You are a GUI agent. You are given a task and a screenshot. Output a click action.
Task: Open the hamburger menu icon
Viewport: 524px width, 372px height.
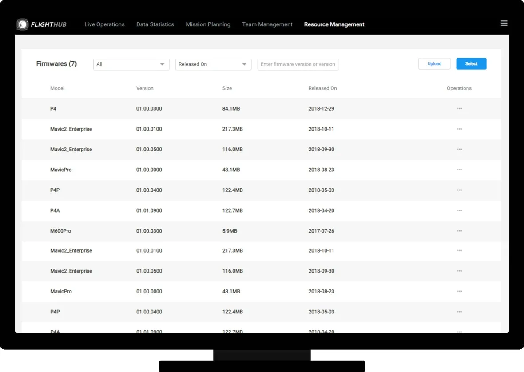pyautogui.click(x=504, y=24)
